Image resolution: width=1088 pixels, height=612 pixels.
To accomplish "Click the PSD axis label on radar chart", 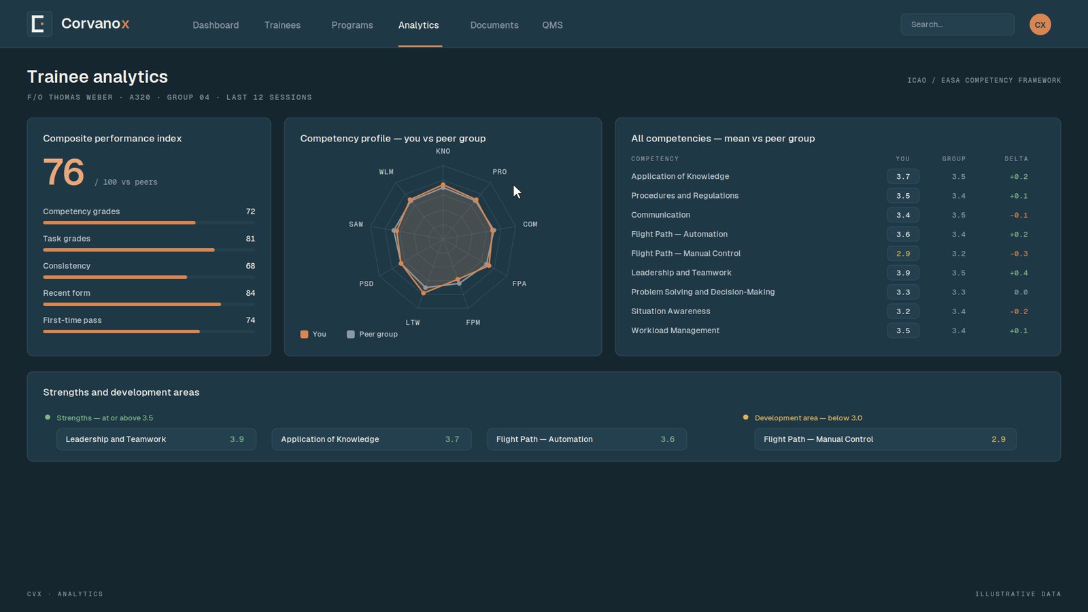I will point(367,284).
